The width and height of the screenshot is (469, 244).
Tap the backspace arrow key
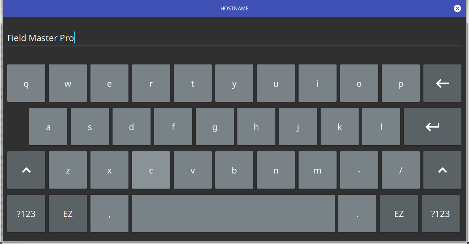tap(442, 83)
